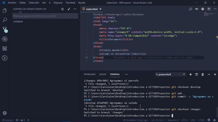Screen dimensions: 218x122
Task: Open the Editar menu
Action: point(22,3)
